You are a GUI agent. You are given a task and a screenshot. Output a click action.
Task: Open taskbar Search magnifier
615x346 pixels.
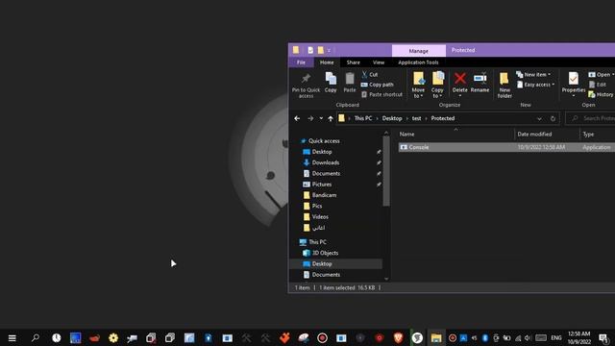coord(35,337)
